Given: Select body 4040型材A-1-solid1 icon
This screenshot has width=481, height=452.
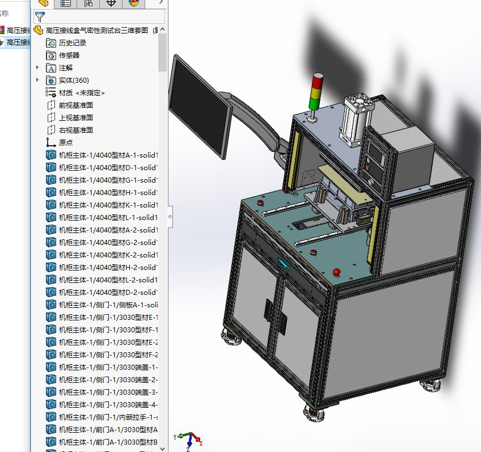Looking at the screenshot, I should [51, 155].
